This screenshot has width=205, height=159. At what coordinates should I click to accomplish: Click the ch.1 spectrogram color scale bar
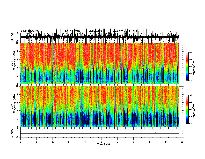187,67
